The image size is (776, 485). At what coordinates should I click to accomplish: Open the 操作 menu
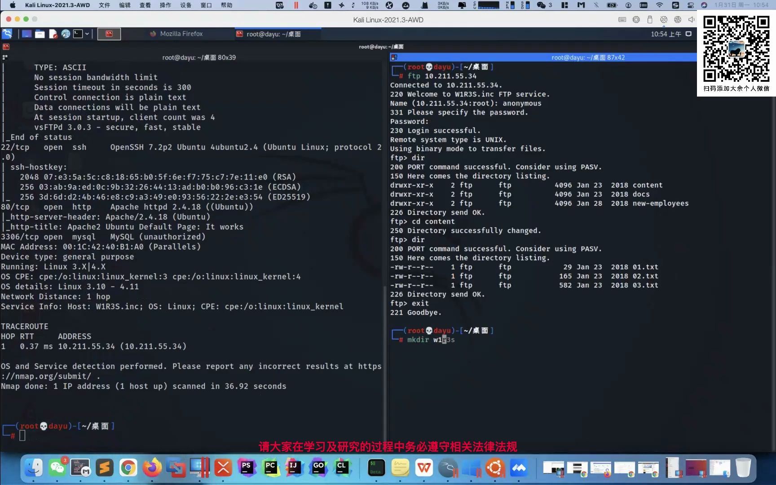point(165,5)
